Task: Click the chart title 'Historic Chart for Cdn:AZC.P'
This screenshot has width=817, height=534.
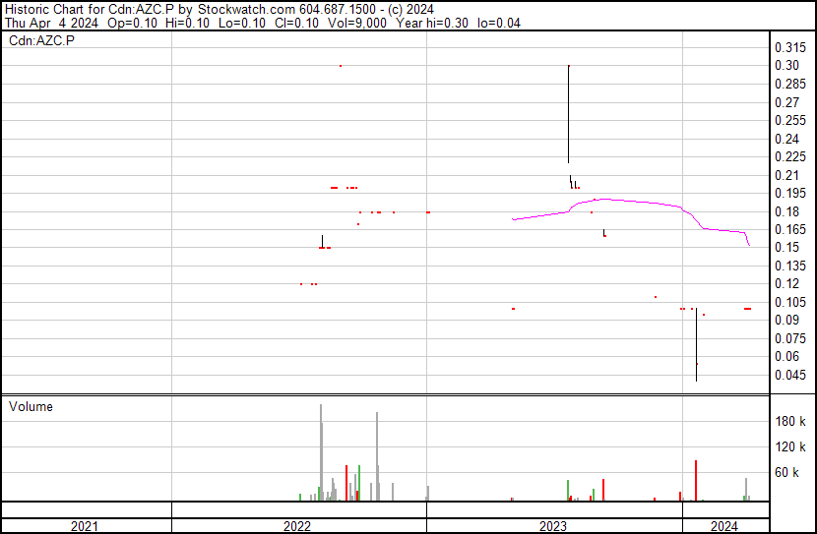Action: [90, 9]
